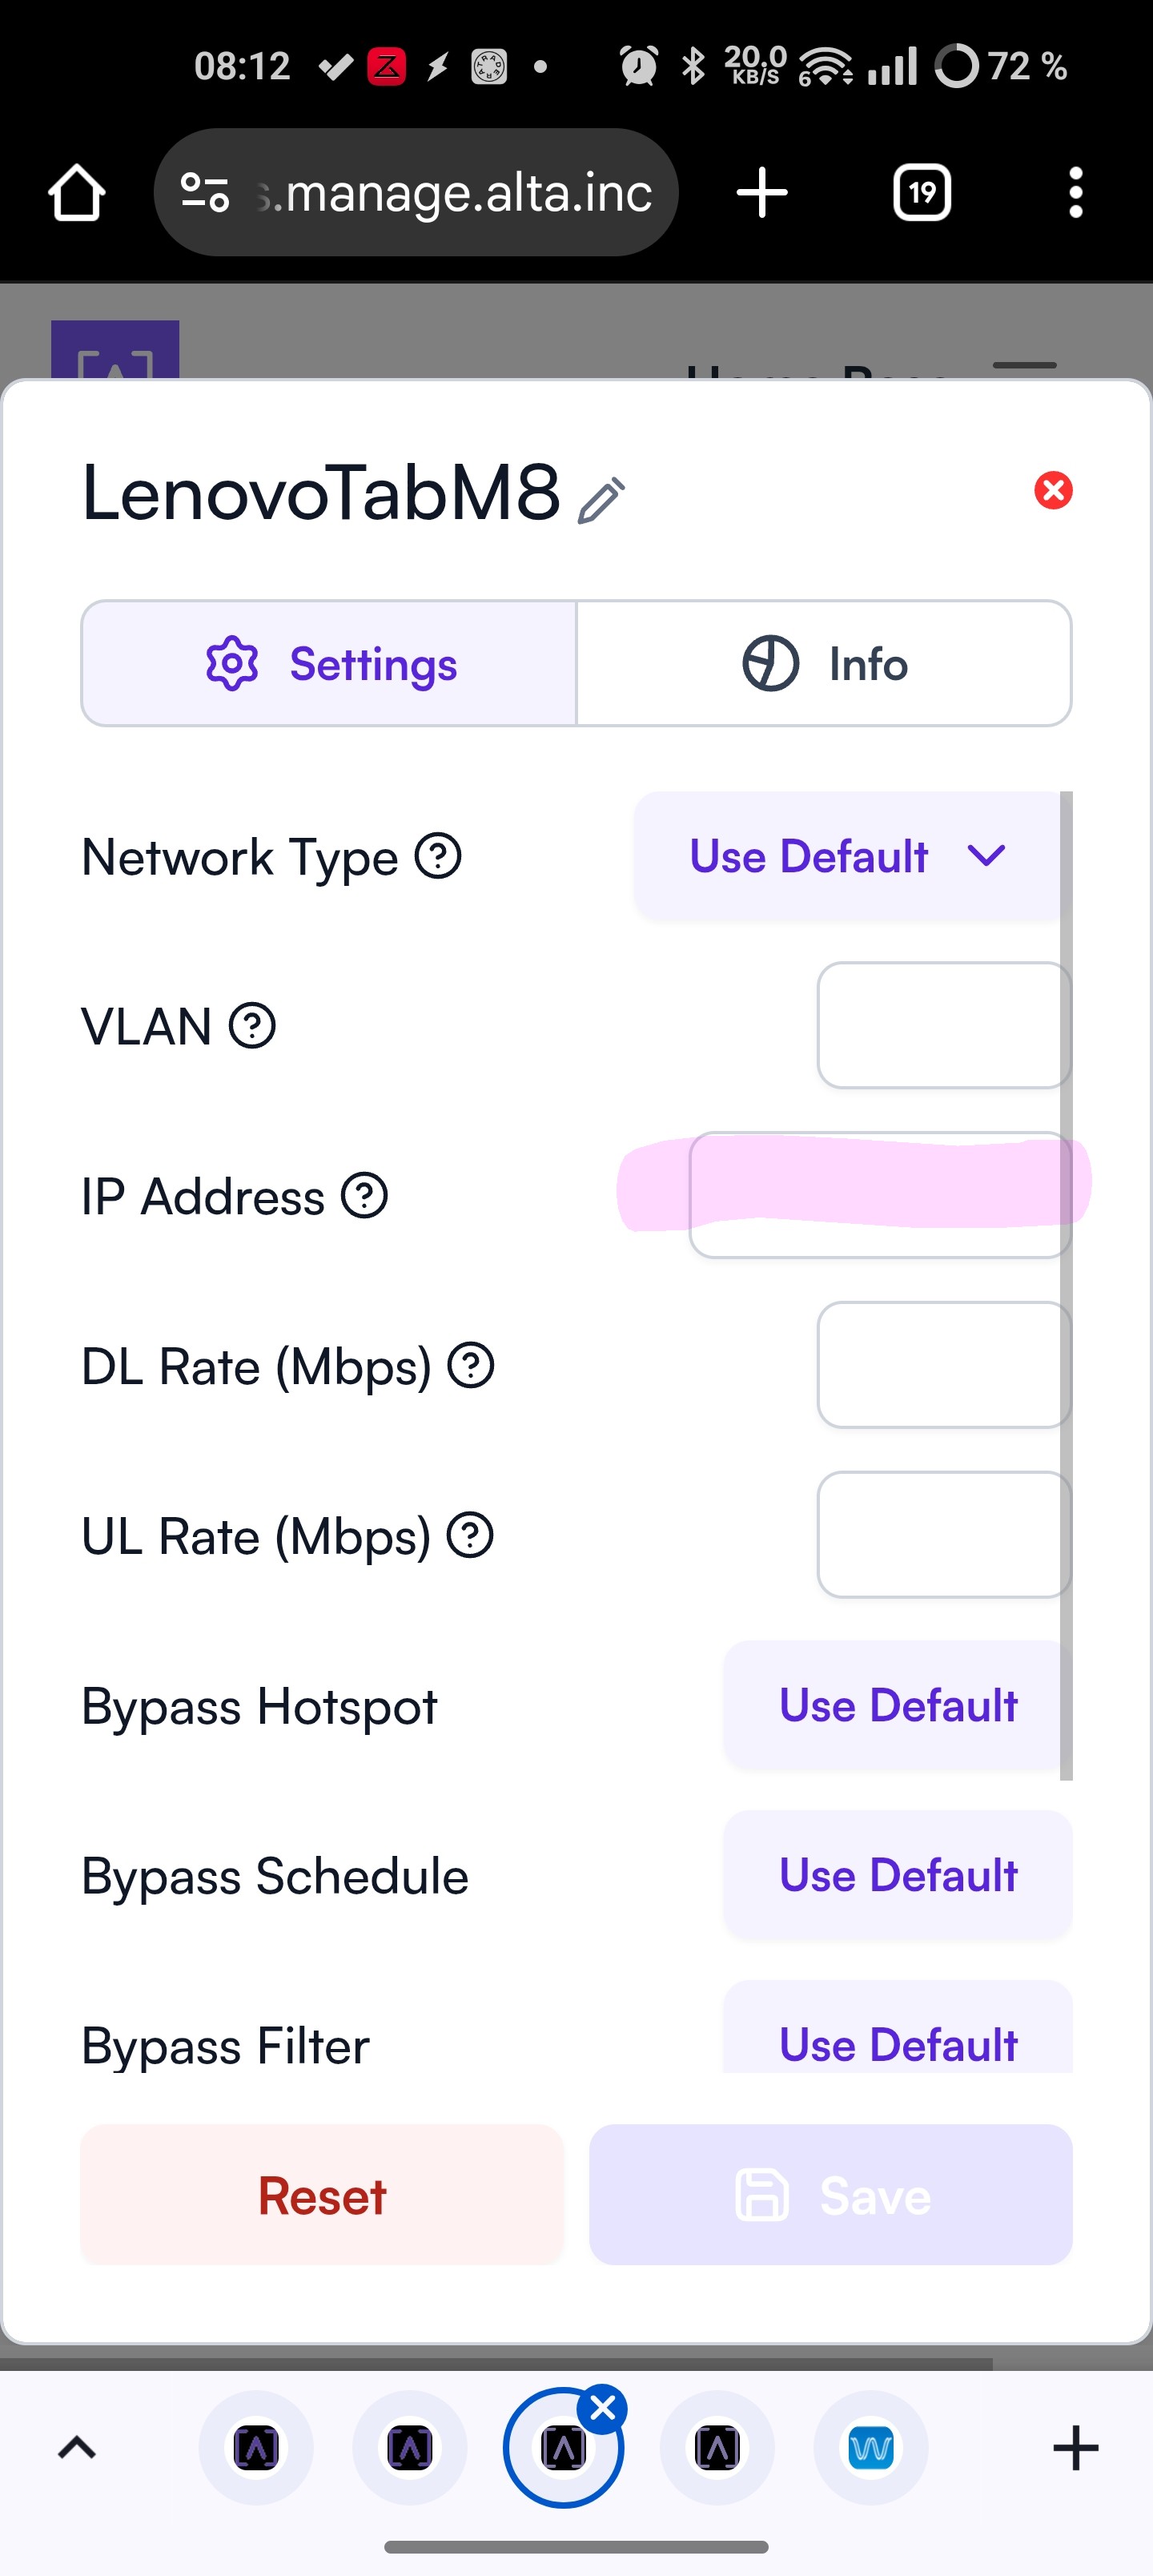This screenshot has width=1153, height=2576.
Task: Show DL Rate (Mbps) help tooltip
Action: click(x=471, y=1366)
